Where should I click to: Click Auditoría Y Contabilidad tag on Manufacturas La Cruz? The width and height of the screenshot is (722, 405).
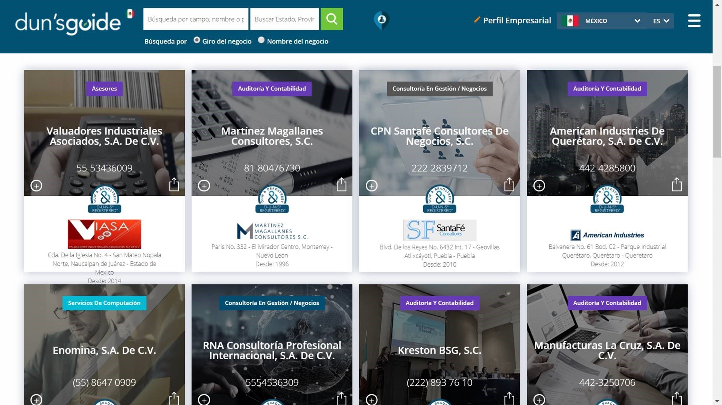click(x=607, y=303)
